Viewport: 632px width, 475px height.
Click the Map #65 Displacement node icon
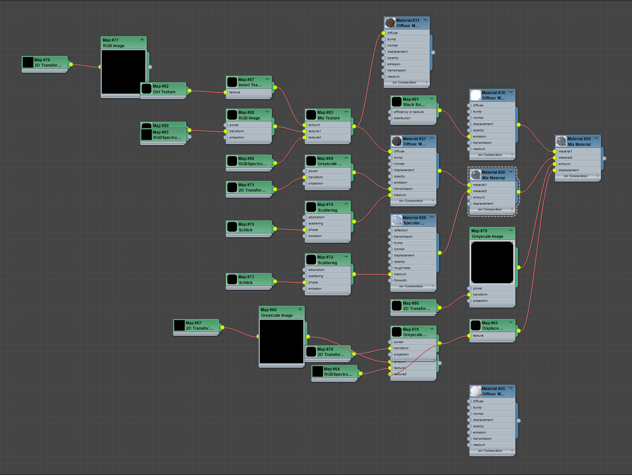(x=476, y=325)
